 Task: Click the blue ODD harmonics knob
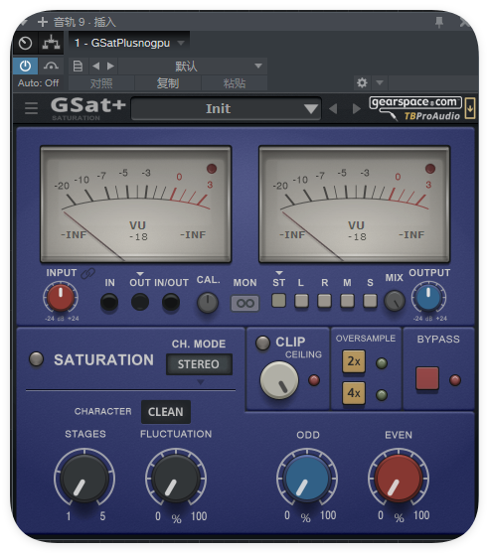(x=307, y=479)
